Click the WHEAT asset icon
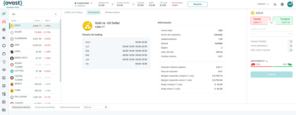The image size is (296, 115). coord(12,84)
